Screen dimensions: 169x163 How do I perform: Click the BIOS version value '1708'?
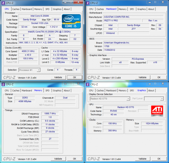coord(134,46)
